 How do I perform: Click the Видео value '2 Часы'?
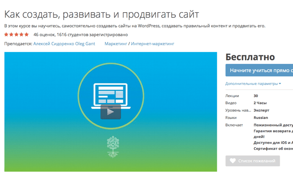tap(260, 103)
